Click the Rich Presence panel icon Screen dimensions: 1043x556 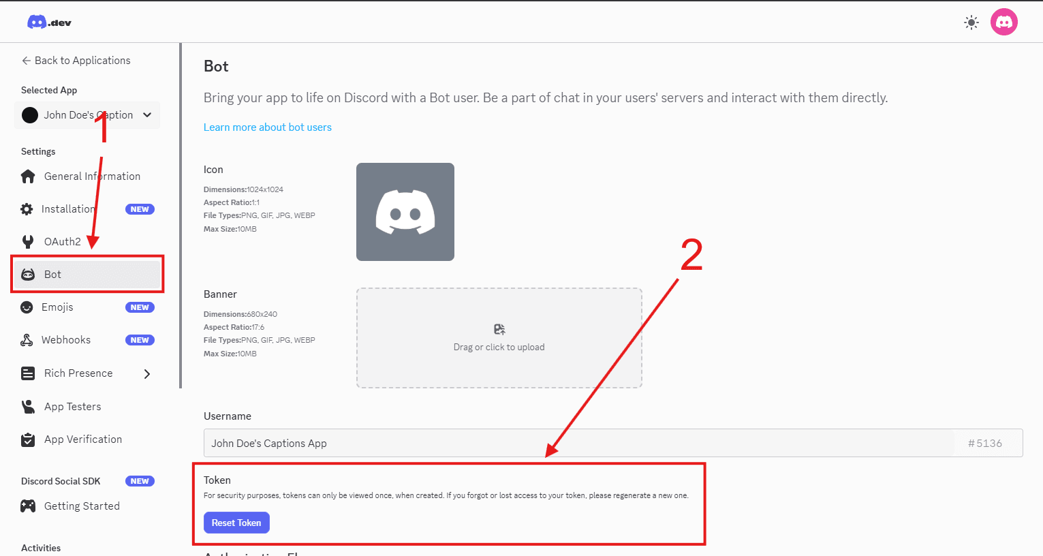pyautogui.click(x=27, y=373)
